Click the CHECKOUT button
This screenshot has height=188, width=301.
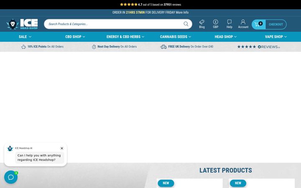coord(276,24)
